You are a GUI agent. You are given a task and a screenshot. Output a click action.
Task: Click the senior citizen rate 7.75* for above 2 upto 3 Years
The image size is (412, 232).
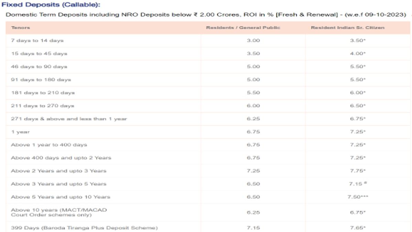coord(358,171)
